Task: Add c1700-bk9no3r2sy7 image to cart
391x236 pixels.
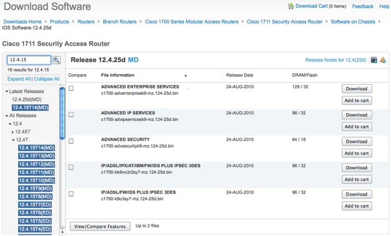Action: click(357, 179)
